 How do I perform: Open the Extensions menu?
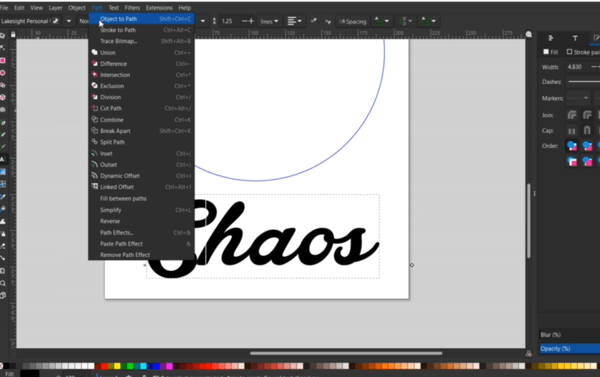tap(159, 8)
